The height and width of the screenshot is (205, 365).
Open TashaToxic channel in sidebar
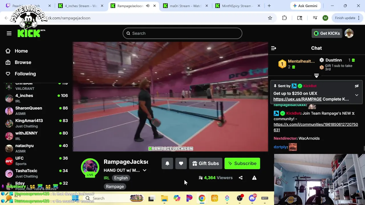[36, 173]
